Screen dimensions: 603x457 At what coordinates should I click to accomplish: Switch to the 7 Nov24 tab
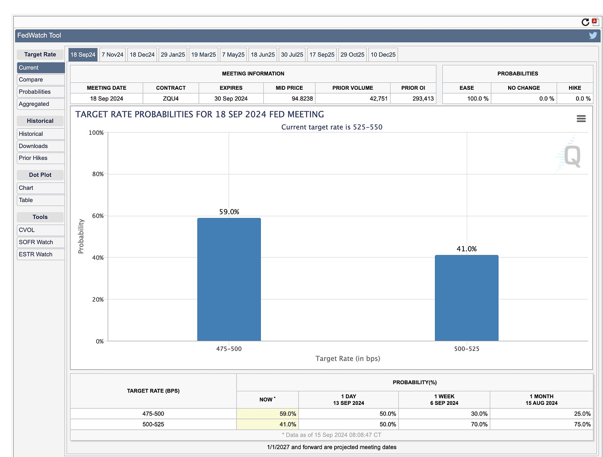[112, 55]
